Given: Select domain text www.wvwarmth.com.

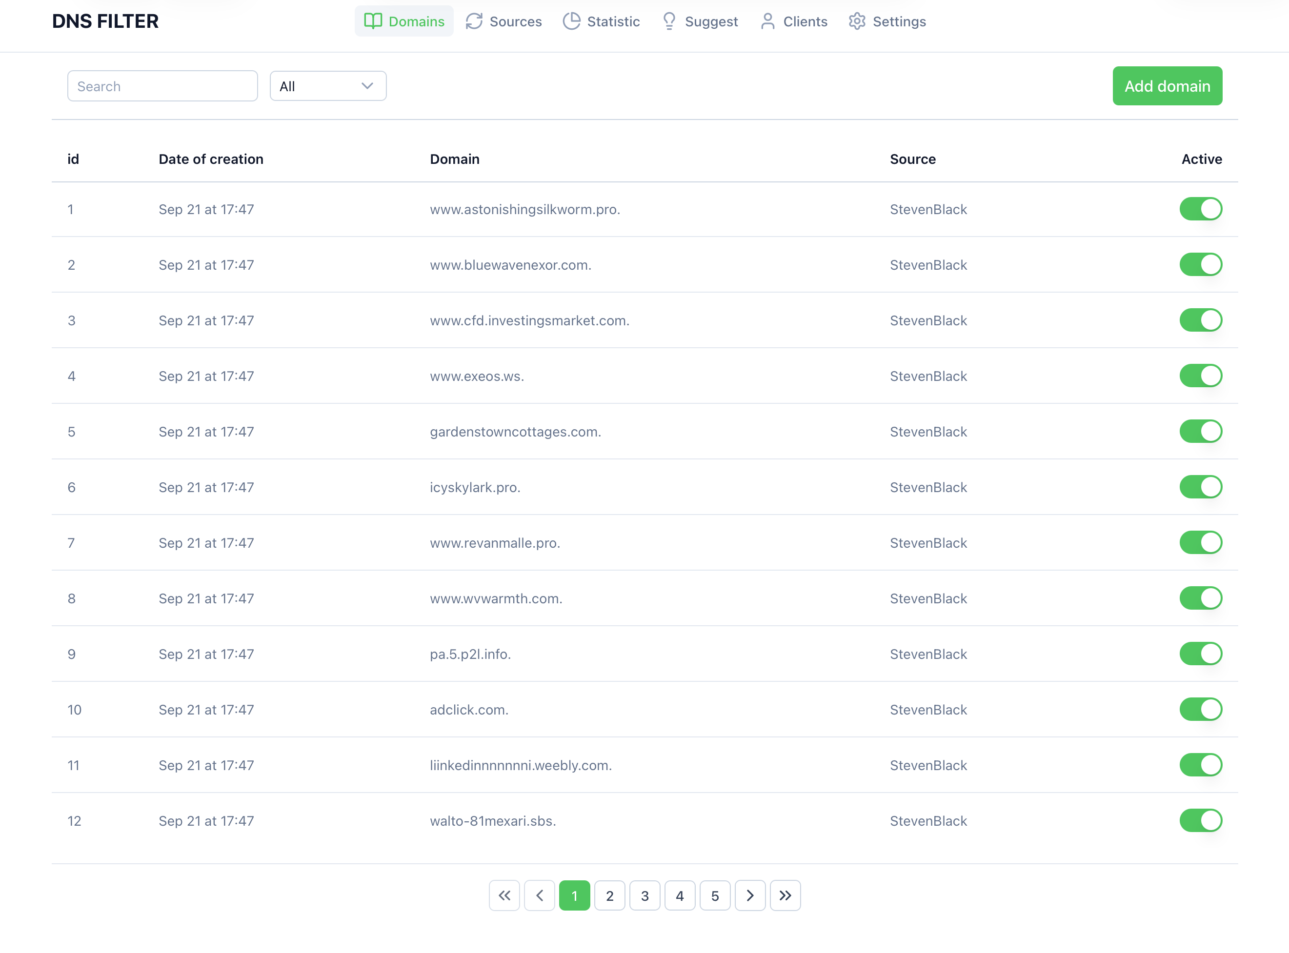Looking at the screenshot, I should coord(496,599).
